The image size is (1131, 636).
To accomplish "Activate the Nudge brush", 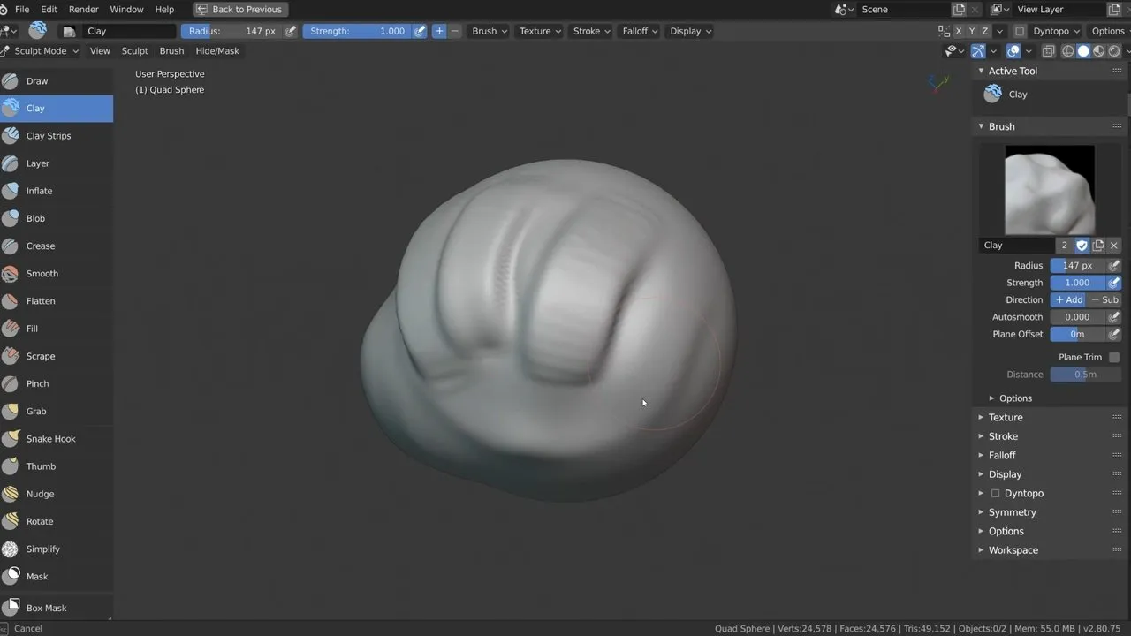I will tap(57, 494).
